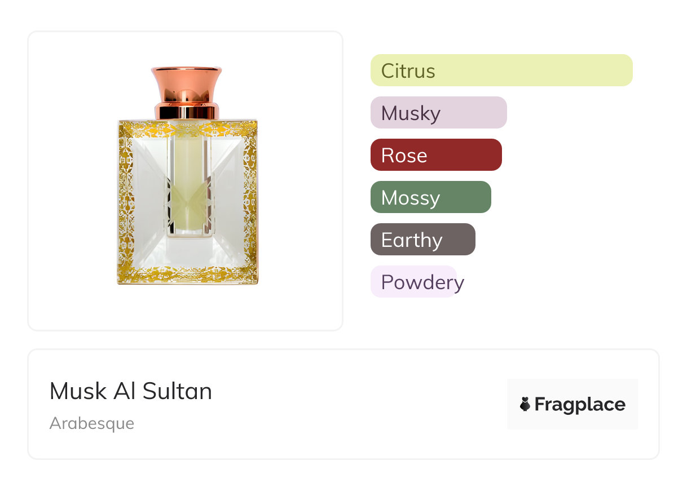Click the rose-gold perfume bottle cap

187,83
